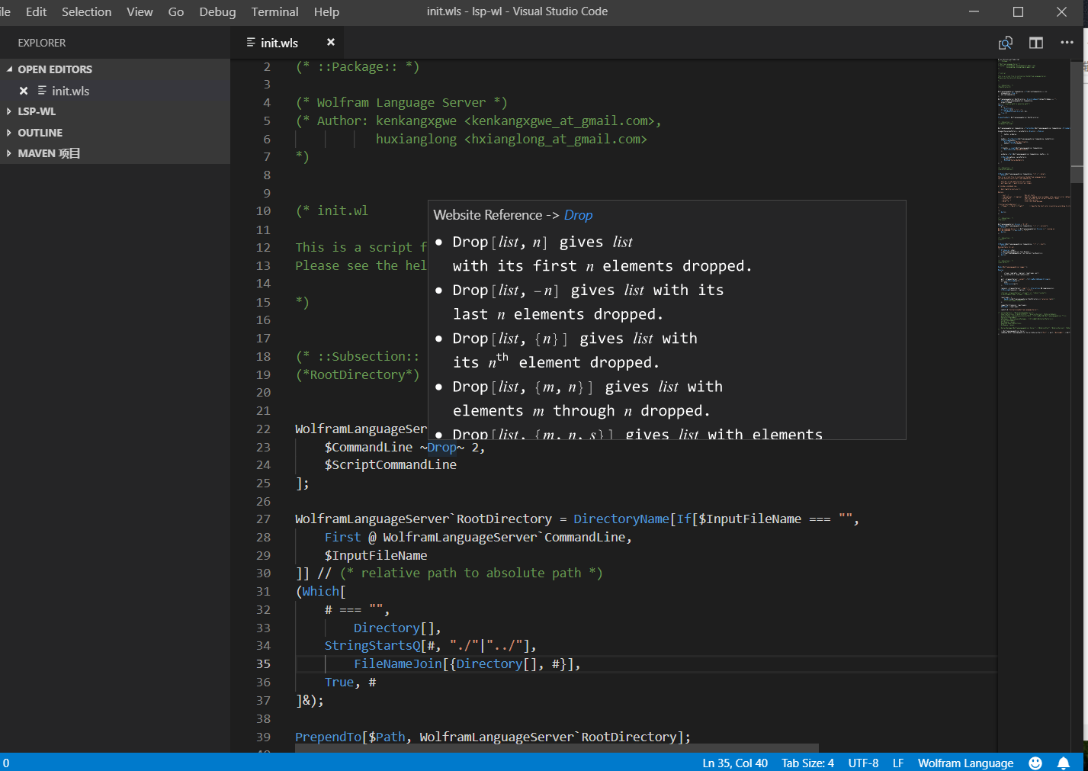Click the file icon beside init.wls in Open Editors
The width and height of the screenshot is (1088, 771).
[42, 91]
